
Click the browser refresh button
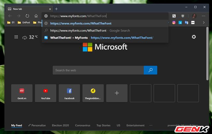[x=27, y=16]
